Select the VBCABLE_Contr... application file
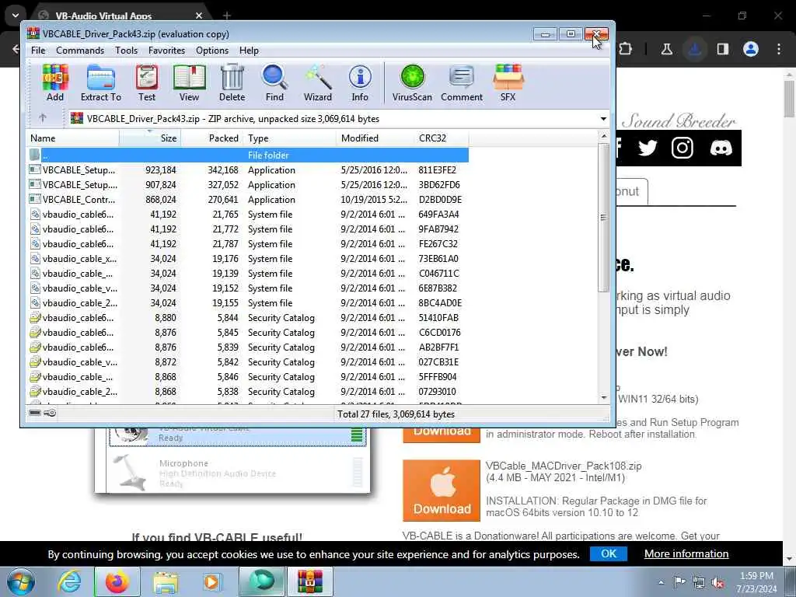This screenshot has height=597, width=796. [247, 200]
